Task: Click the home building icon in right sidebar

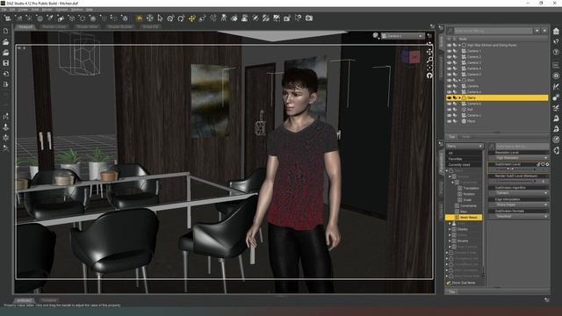Action: [x=556, y=32]
